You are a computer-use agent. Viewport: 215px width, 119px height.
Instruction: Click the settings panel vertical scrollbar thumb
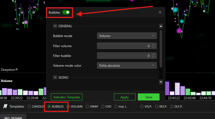point(161,49)
